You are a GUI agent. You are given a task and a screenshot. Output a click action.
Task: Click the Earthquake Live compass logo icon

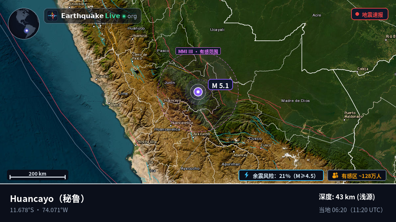tap(52, 16)
